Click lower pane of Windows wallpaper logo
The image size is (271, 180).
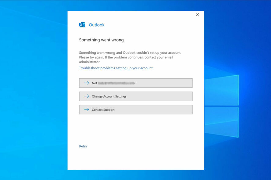point(221,122)
